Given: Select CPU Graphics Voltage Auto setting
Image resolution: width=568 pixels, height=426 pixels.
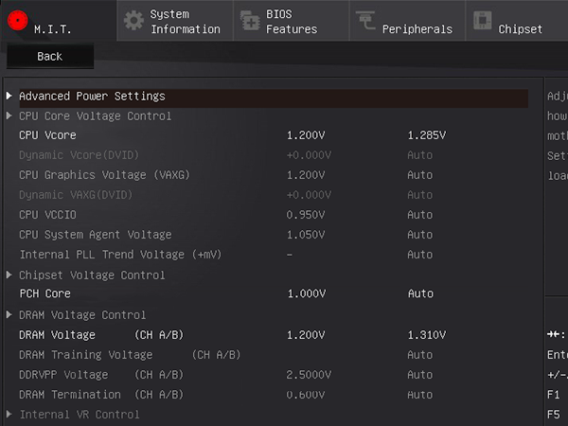Looking at the screenshot, I should (419, 175).
